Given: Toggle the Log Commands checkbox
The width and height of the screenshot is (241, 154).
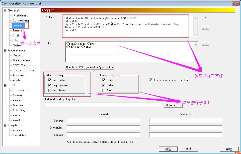Looking at the screenshot, I should tap(50, 85).
